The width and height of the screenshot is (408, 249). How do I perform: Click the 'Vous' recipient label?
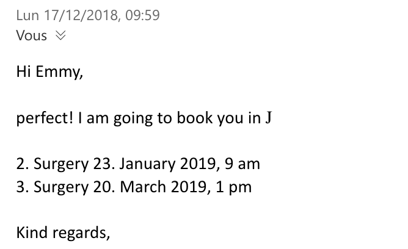point(32,35)
